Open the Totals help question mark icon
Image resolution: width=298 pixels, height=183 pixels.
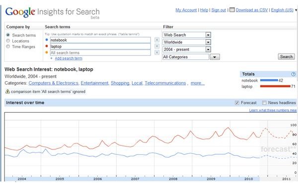pos(294,74)
